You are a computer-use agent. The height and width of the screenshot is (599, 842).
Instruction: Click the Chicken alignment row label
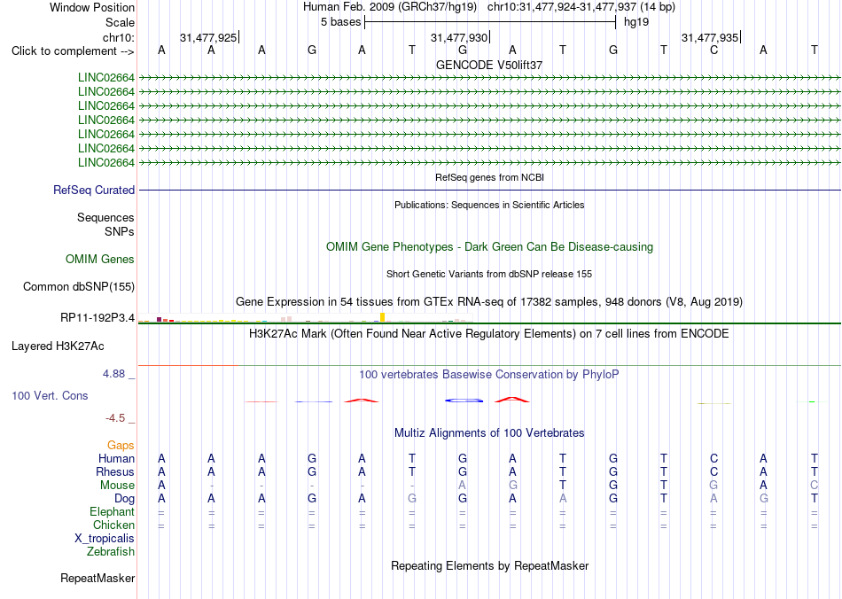pos(113,525)
